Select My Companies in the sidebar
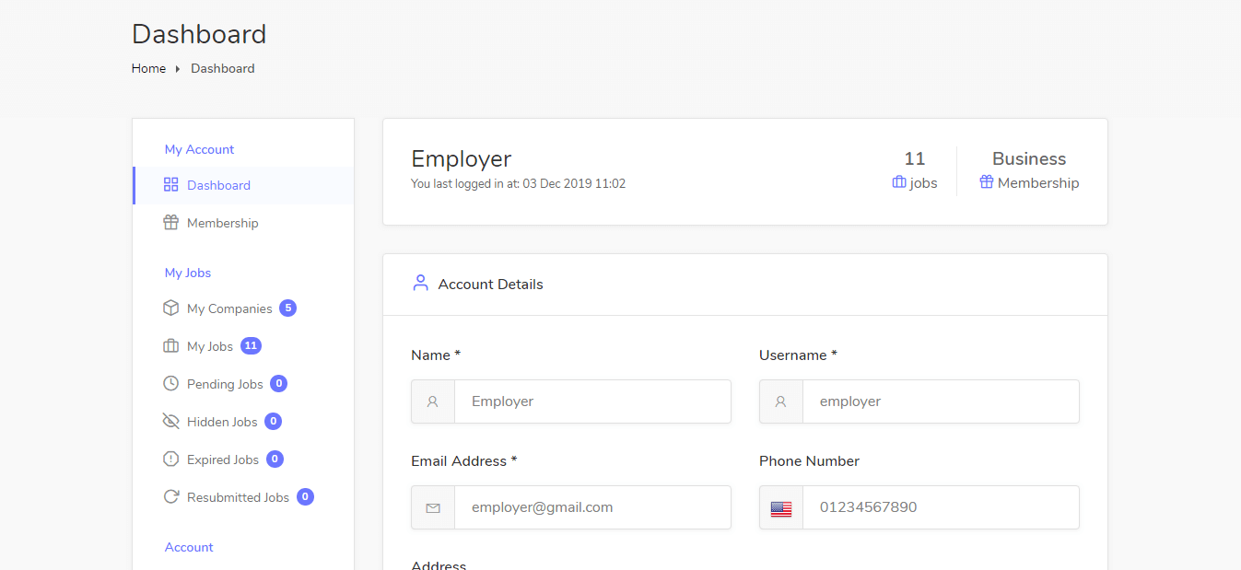1241x570 pixels. 229,308
